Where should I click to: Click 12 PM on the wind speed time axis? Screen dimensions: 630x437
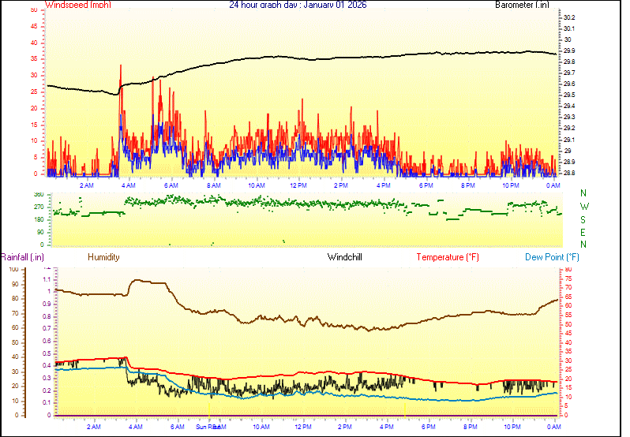[298, 185]
